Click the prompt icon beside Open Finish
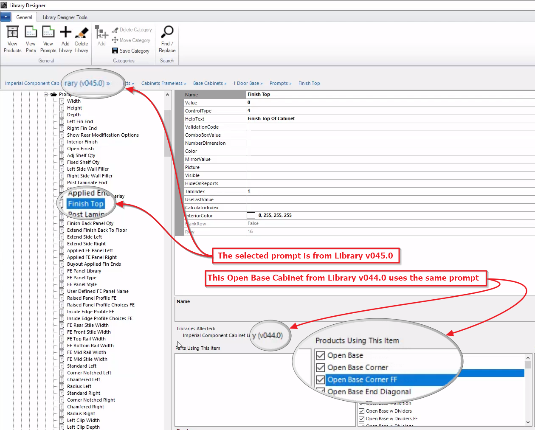The width and height of the screenshot is (535, 430). coord(62,149)
